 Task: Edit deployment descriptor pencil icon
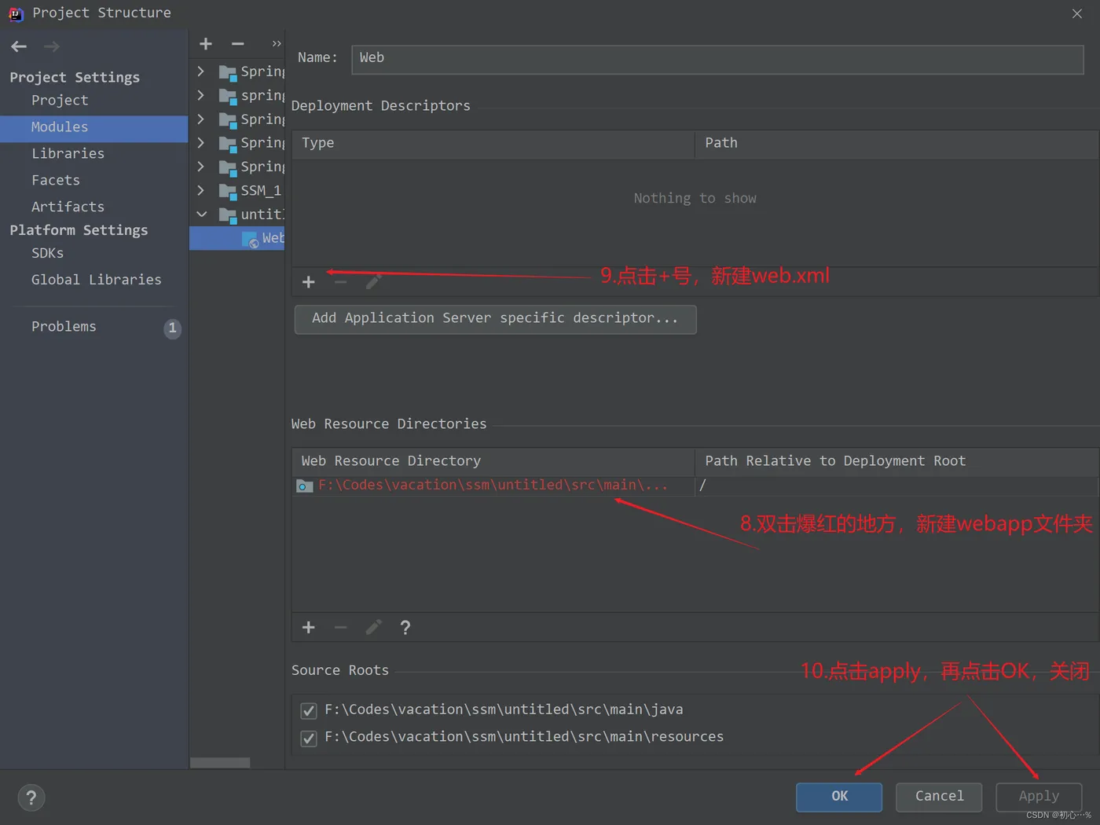tap(374, 281)
